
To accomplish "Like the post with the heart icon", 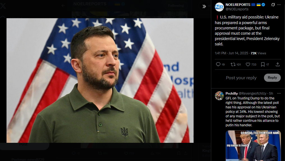I will (x=248, y=64).
